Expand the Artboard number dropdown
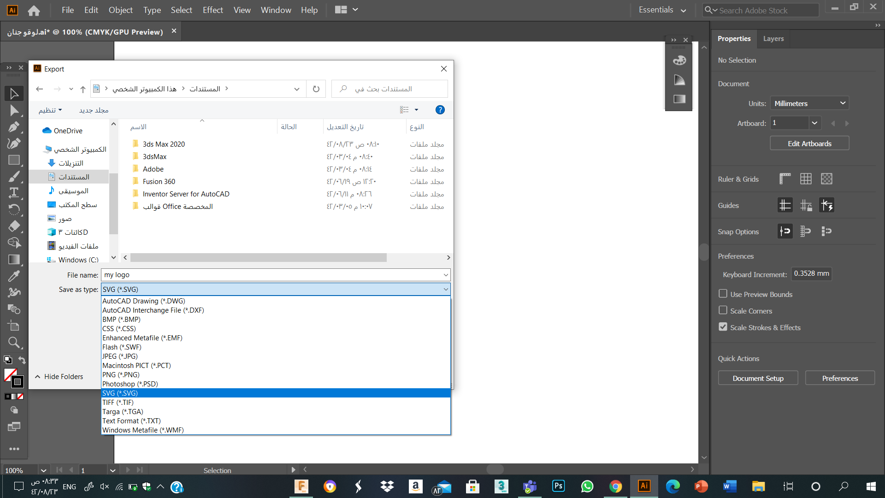This screenshot has width=885, height=498. pyautogui.click(x=814, y=123)
